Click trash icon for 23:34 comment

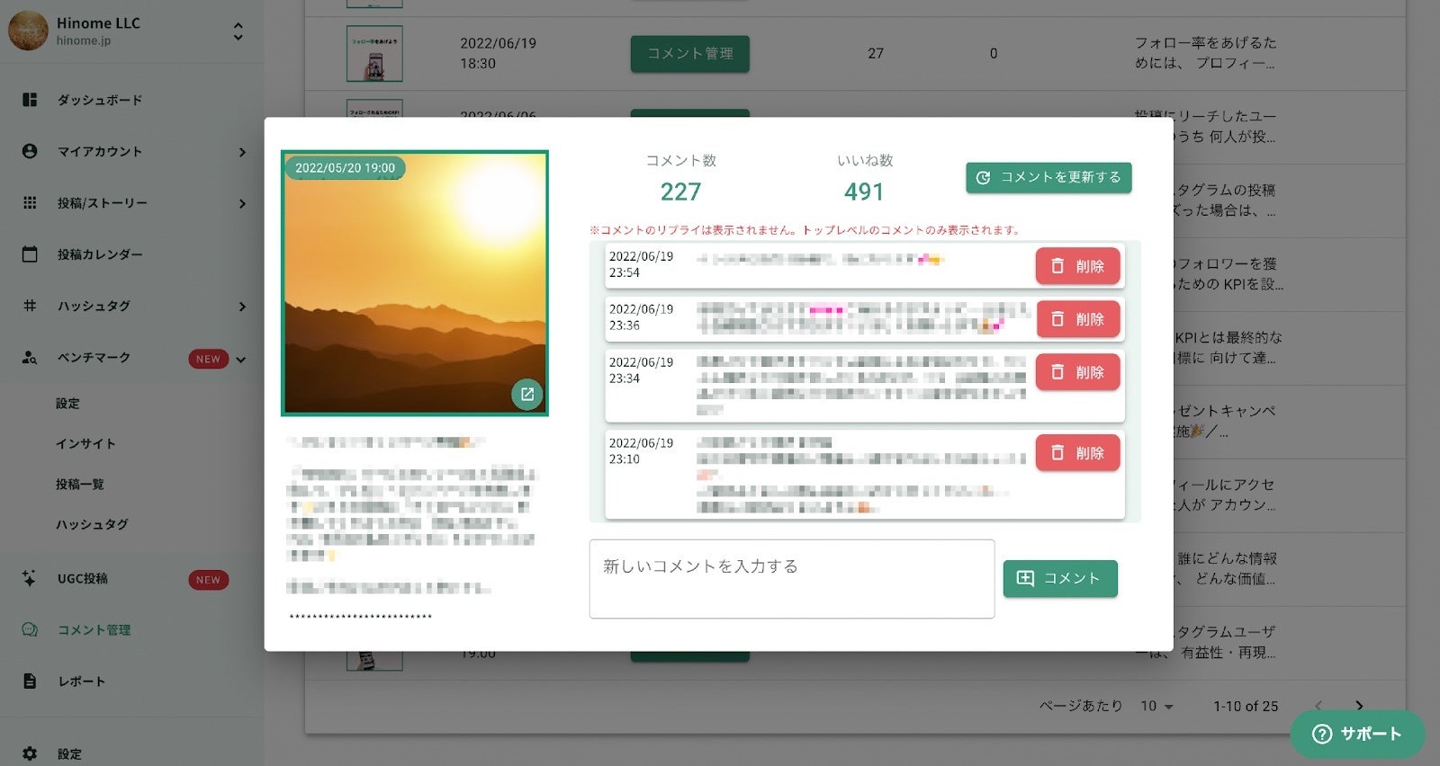1057,372
